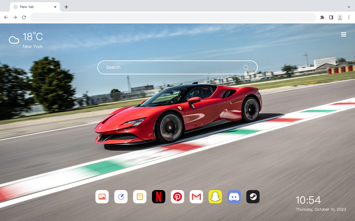Image resolution: width=355 pixels, height=221 pixels.
Task: Open the Steam shortcut
Action: [253, 197]
